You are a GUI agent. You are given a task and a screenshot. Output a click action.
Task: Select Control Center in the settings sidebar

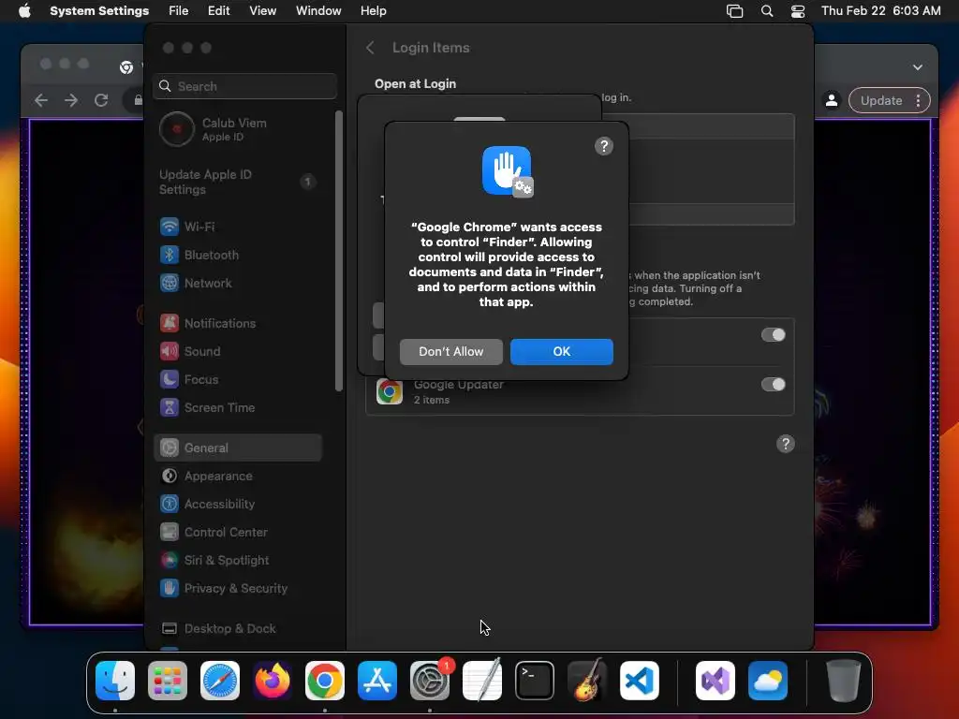[x=237, y=533]
